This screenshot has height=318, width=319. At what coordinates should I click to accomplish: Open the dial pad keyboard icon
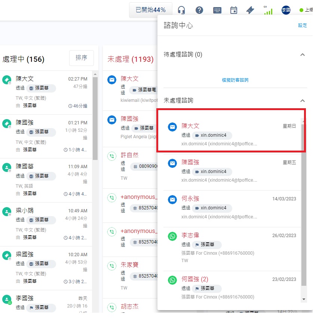click(x=217, y=10)
